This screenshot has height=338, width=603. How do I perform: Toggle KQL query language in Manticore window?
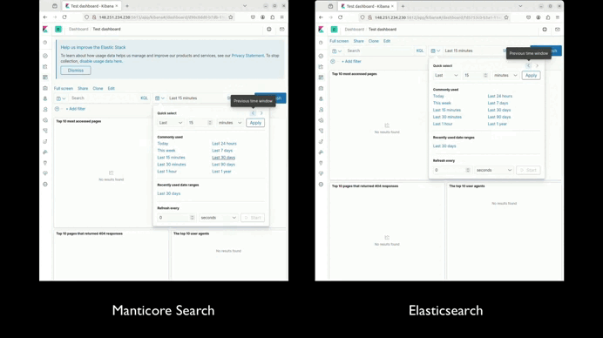pyautogui.click(x=144, y=98)
